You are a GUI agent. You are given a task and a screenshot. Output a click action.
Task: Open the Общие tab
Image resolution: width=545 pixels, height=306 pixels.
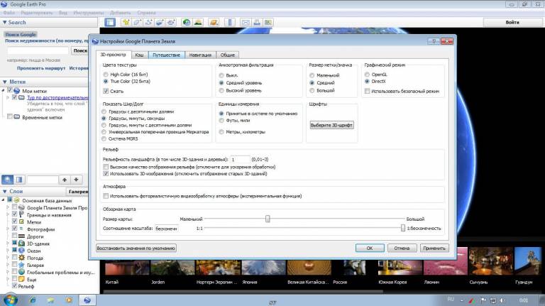(228, 55)
